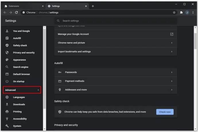Reload the settings page
Image resolution: width=198 pixels, height=132 pixels.
16,13
